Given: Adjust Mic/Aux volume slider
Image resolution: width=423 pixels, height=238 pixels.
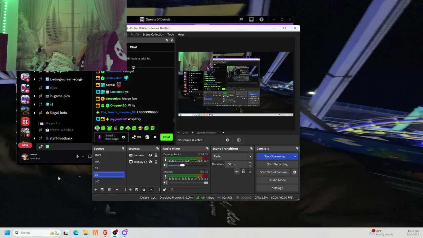Looking at the screenshot, I should (x=206, y=182).
